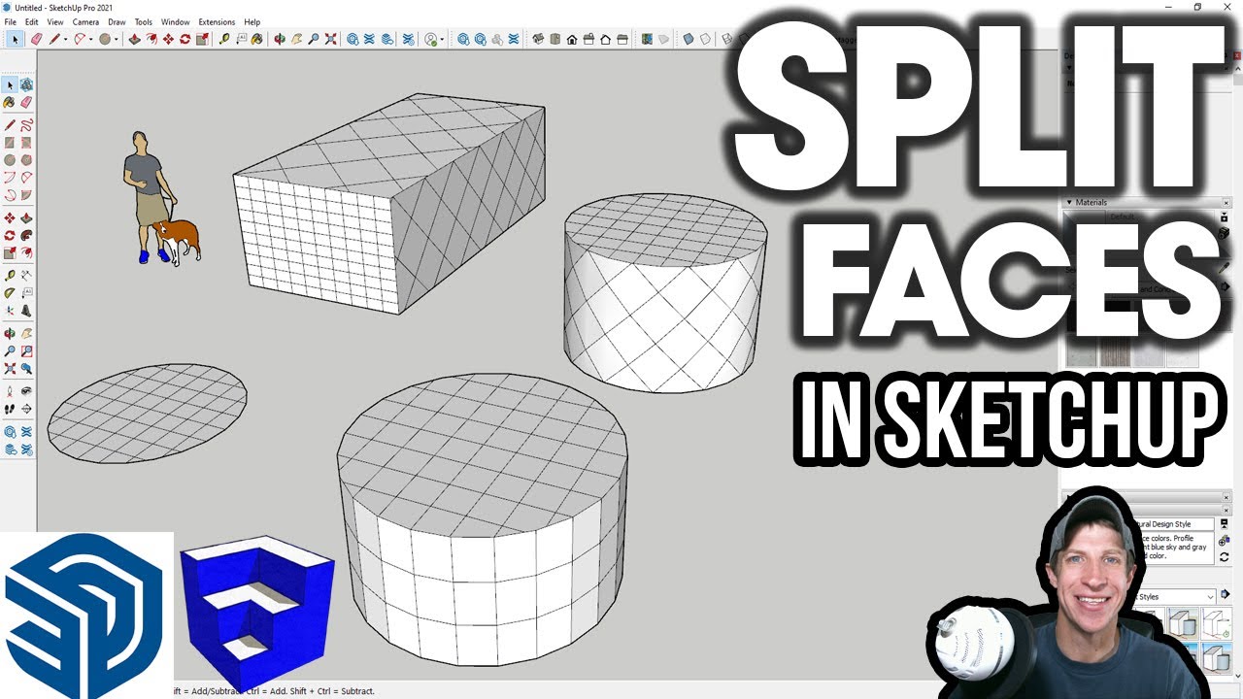Open the Camera menu
This screenshot has width=1243, height=699.
click(x=85, y=21)
